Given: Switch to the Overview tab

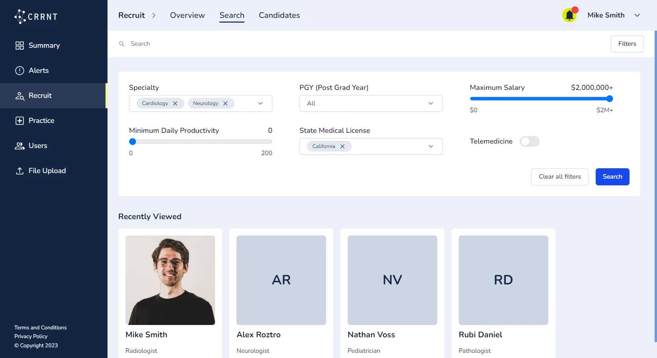Looking at the screenshot, I should point(187,15).
